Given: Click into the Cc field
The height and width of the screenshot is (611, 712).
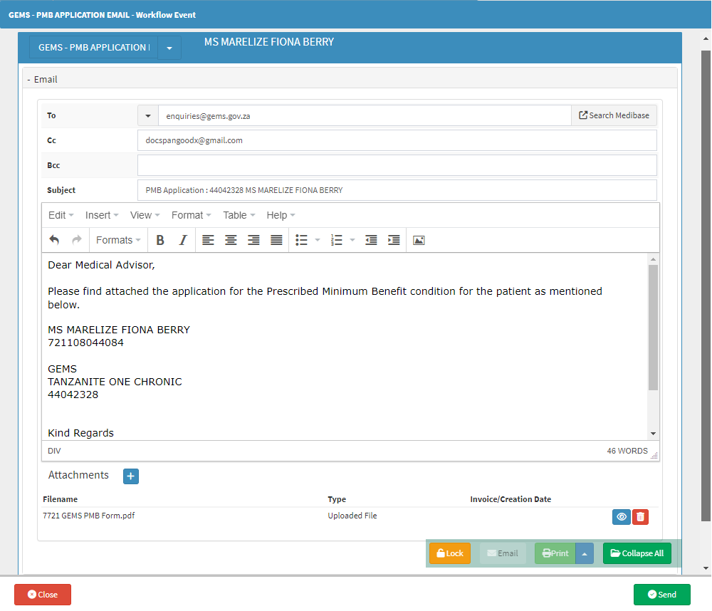Looking at the screenshot, I should click(397, 140).
